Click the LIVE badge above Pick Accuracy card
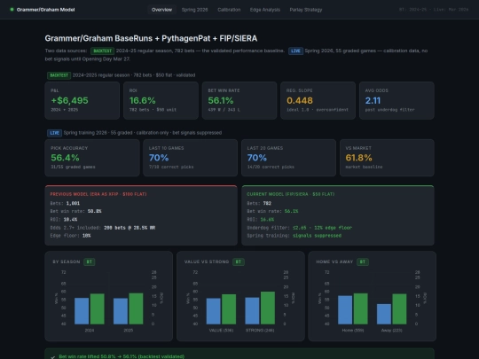The image size is (479, 359). [x=54, y=133]
